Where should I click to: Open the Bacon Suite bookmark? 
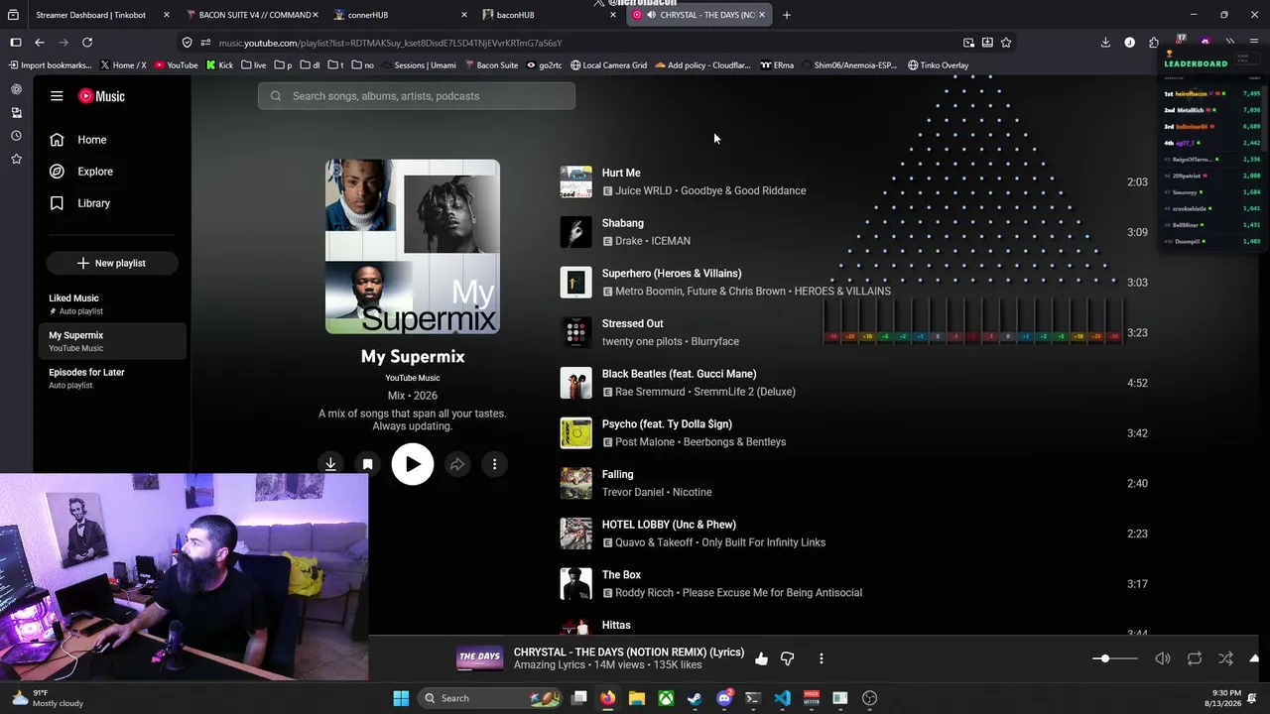490,65
